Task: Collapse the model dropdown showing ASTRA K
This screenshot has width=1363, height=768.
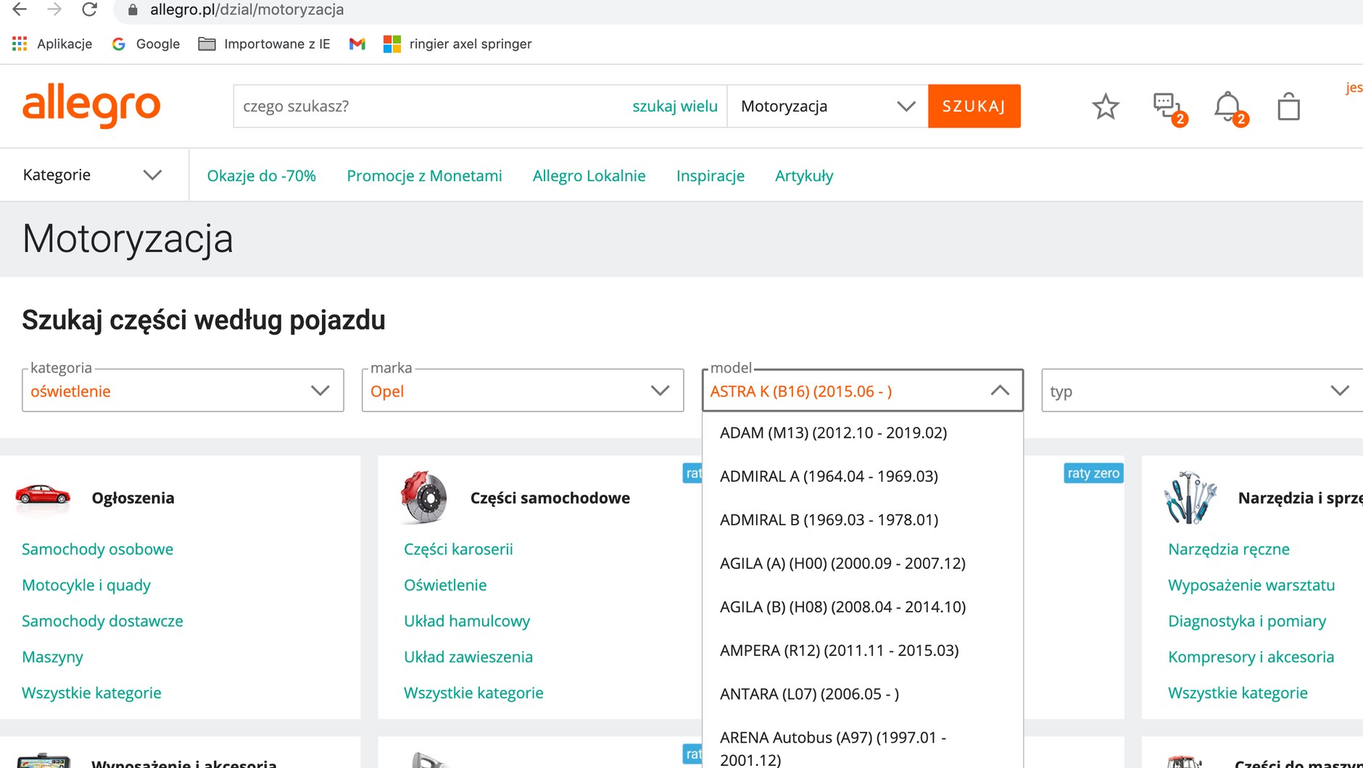Action: 863,391
